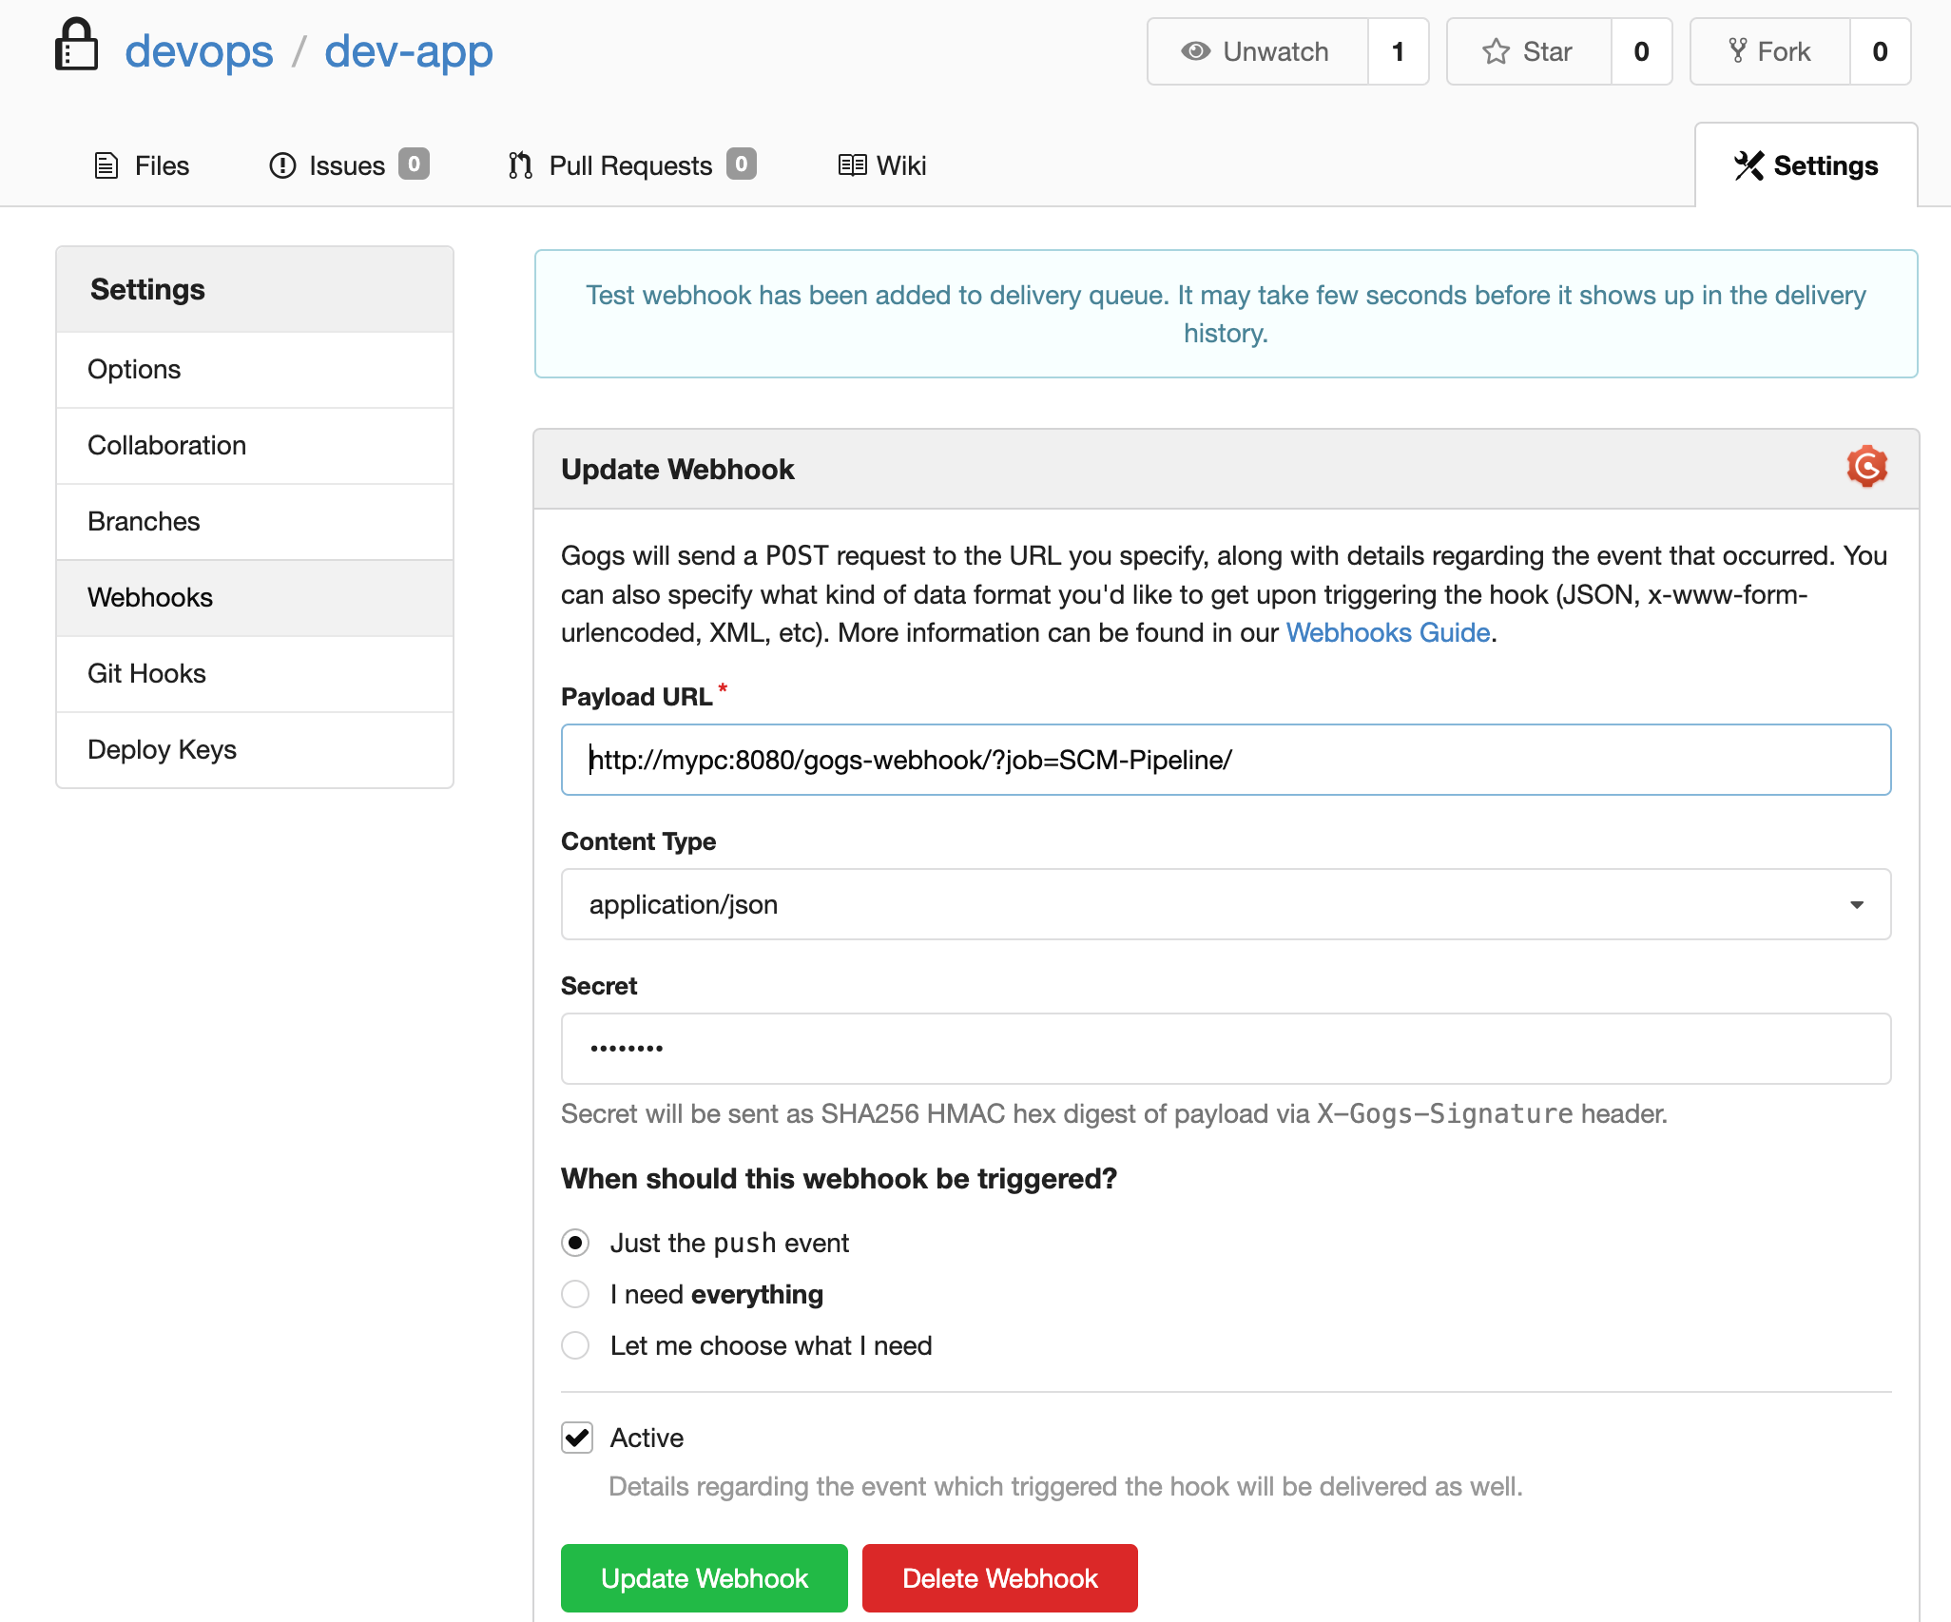Screen dimensions: 1951x1622
Task: Expand the Content Type dropdown
Action: point(1226,904)
